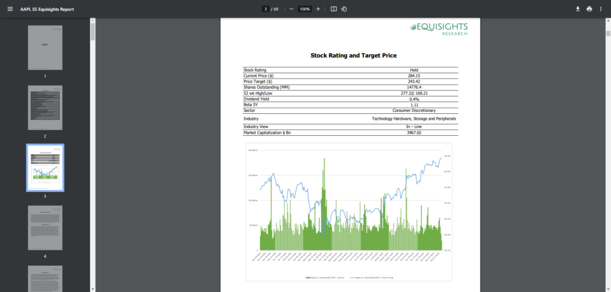This screenshot has width=611, height=292.
Task: Click the Equisights Research logo
Action: pos(439,29)
